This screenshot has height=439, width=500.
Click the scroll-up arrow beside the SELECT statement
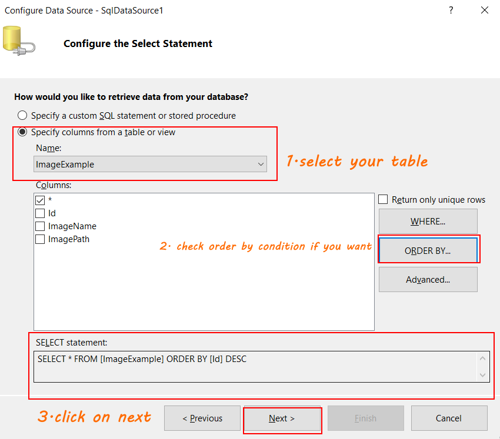(482, 357)
